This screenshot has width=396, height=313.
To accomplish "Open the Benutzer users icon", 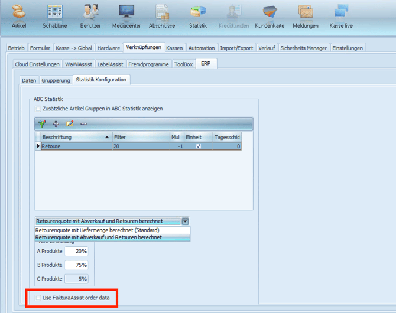I will (x=90, y=11).
